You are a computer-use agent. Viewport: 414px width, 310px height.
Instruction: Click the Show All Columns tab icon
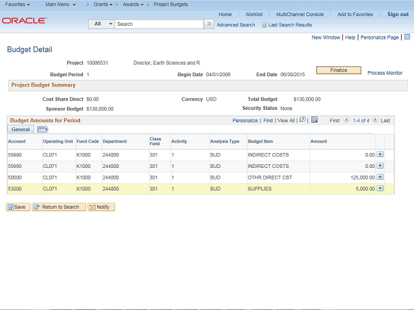(x=43, y=130)
